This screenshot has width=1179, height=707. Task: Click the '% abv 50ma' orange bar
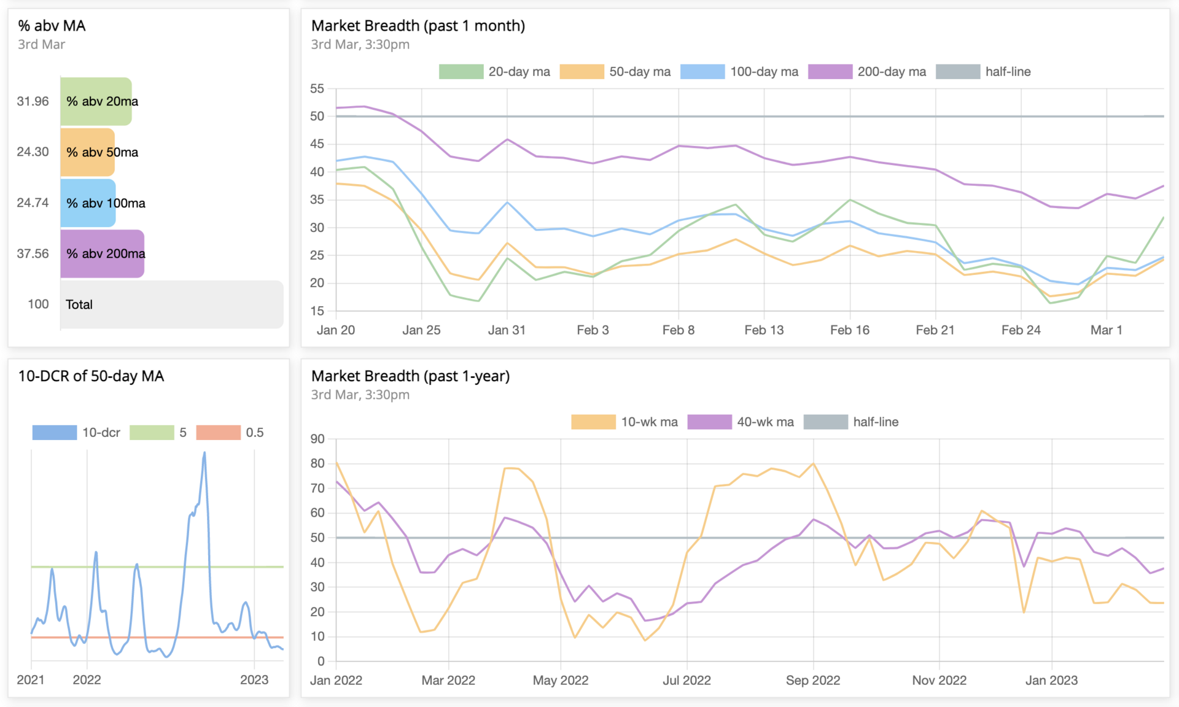(88, 152)
